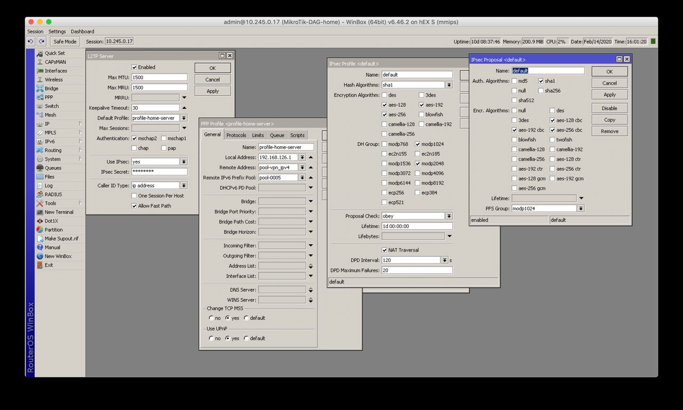
Task: Click Cancel in L2TP Server window
Action: coord(212,79)
